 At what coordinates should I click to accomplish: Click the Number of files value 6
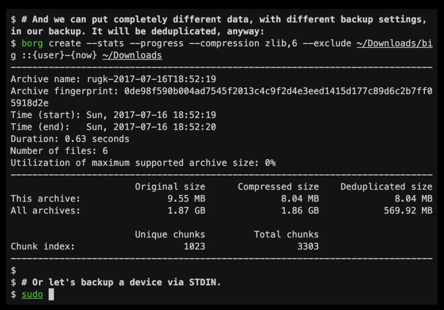click(x=105, y=151)
